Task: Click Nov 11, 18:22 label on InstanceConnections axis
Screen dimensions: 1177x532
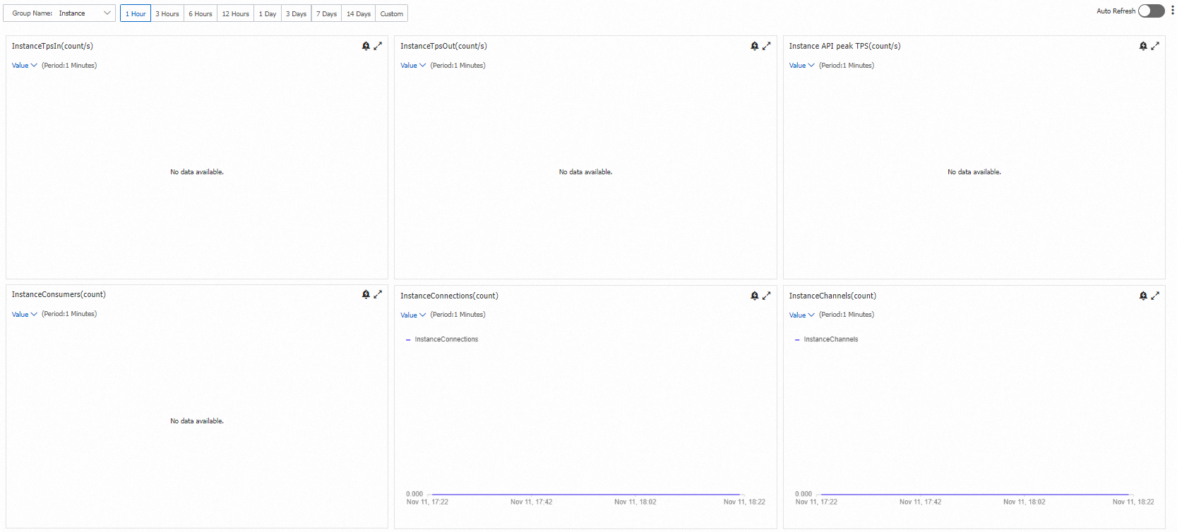Action: coord(744,502)
